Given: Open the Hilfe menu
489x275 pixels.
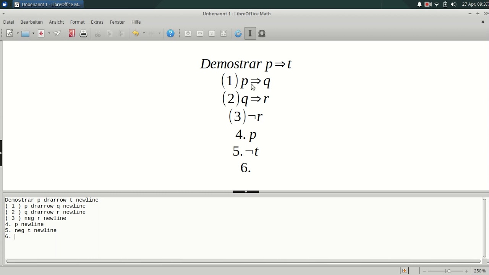Looking at the screenshot, I should tap(136, 22).
